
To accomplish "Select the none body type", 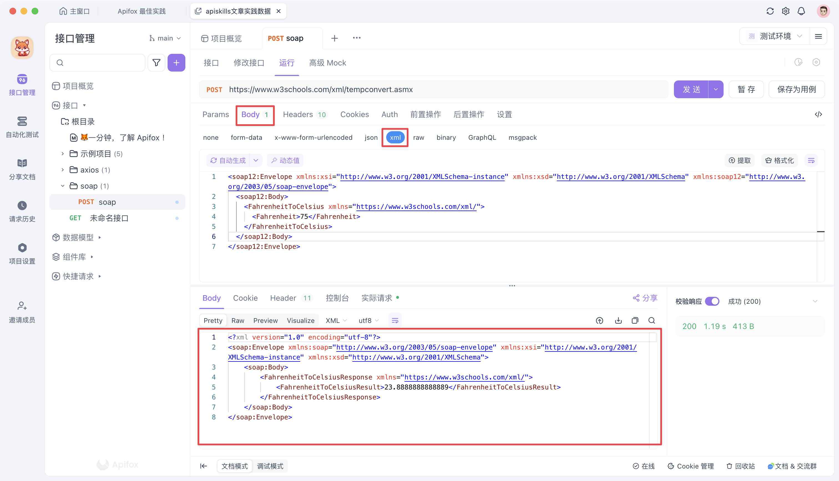I will [x=211, y=137].
